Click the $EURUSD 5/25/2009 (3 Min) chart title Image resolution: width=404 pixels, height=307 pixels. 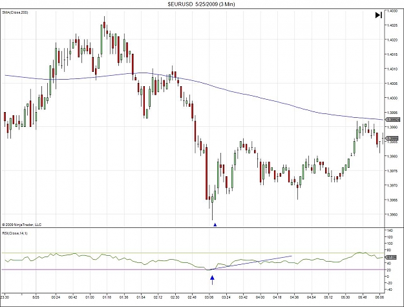201,4
